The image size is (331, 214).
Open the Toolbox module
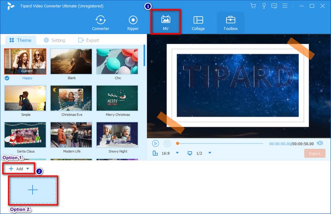pyautogui.click(x=230, y=23)
